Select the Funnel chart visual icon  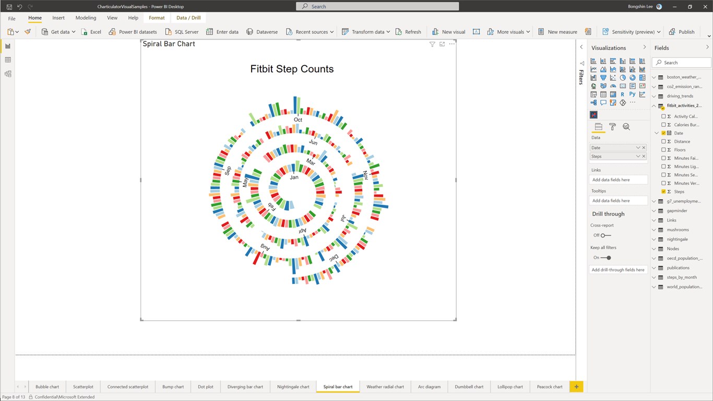[603, 77]
